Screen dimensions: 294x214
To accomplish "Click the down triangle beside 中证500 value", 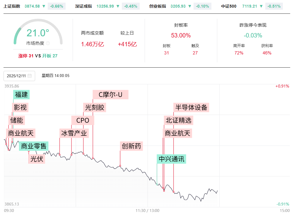I will click(261, 6).
